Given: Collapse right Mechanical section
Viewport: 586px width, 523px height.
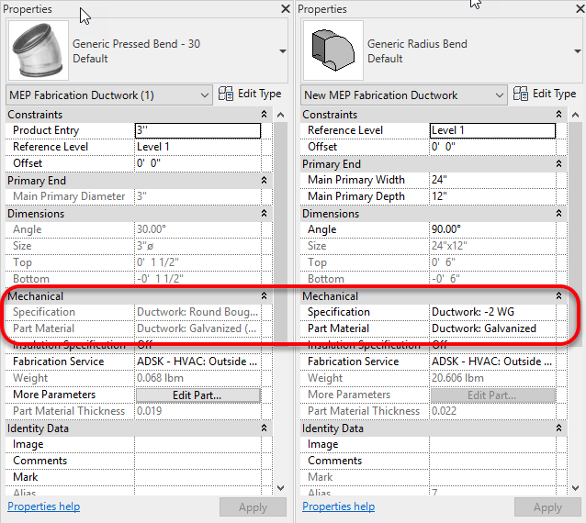Looking at the screenshot, I should tap(559, 296).
